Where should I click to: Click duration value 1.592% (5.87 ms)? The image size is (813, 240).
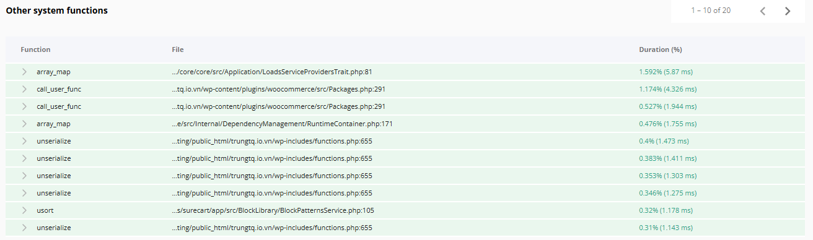point(666,72)
